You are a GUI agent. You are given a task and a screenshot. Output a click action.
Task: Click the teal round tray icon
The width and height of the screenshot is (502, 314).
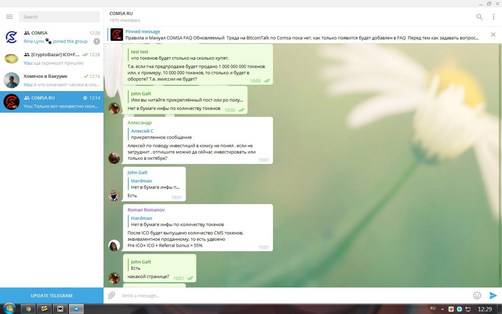(x=459, y=309)
